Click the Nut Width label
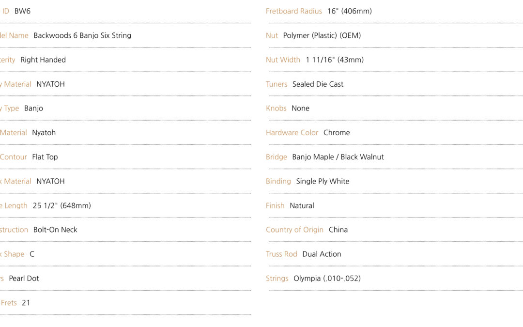The width and height of the screenshot is (523, 327). click(283, 60)
